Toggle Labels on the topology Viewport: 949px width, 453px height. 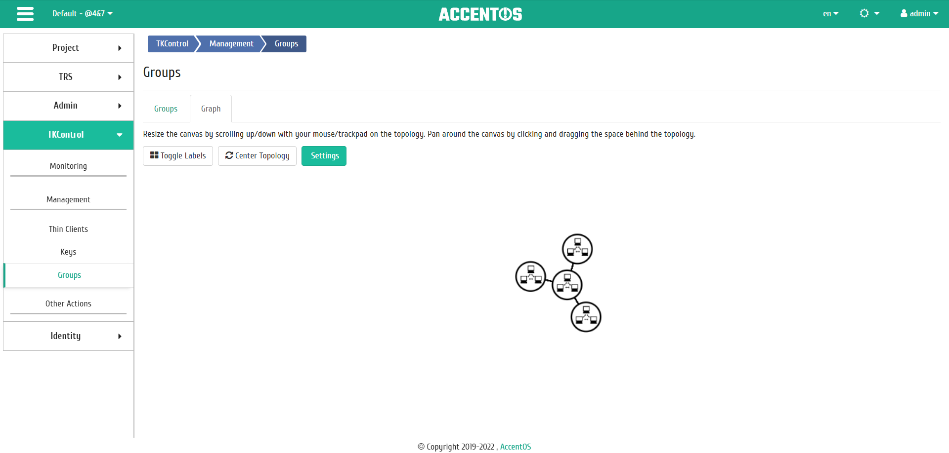(x=178, y=156)
